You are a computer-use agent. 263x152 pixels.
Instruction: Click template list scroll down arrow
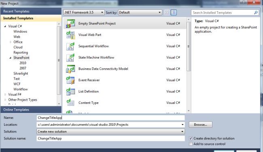[189, 111]
